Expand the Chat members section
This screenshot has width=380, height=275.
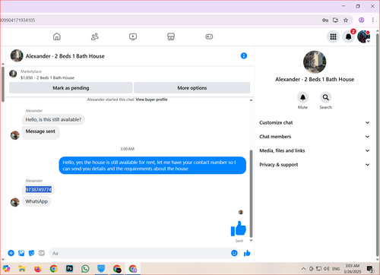[x=314, y=137]
